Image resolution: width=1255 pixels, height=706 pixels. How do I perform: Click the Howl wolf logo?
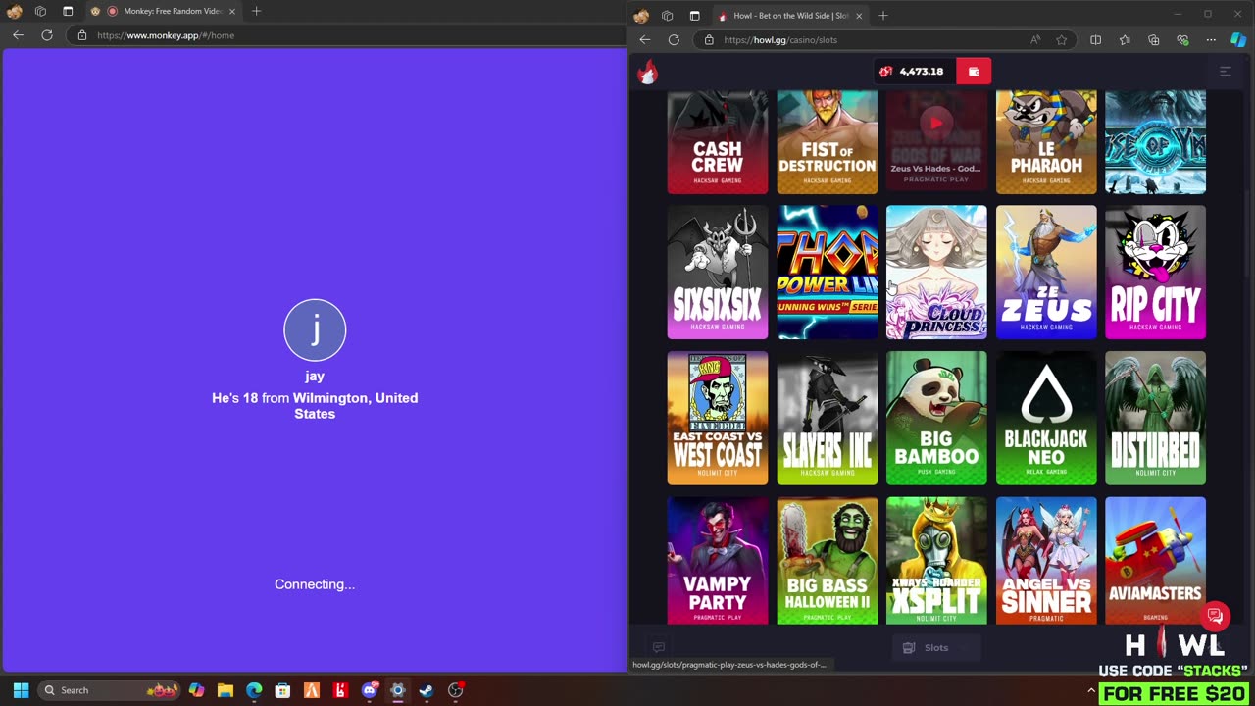(x=647, y=72)
